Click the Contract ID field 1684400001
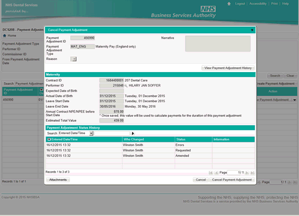The image size is (299, 216). point(111,80)
